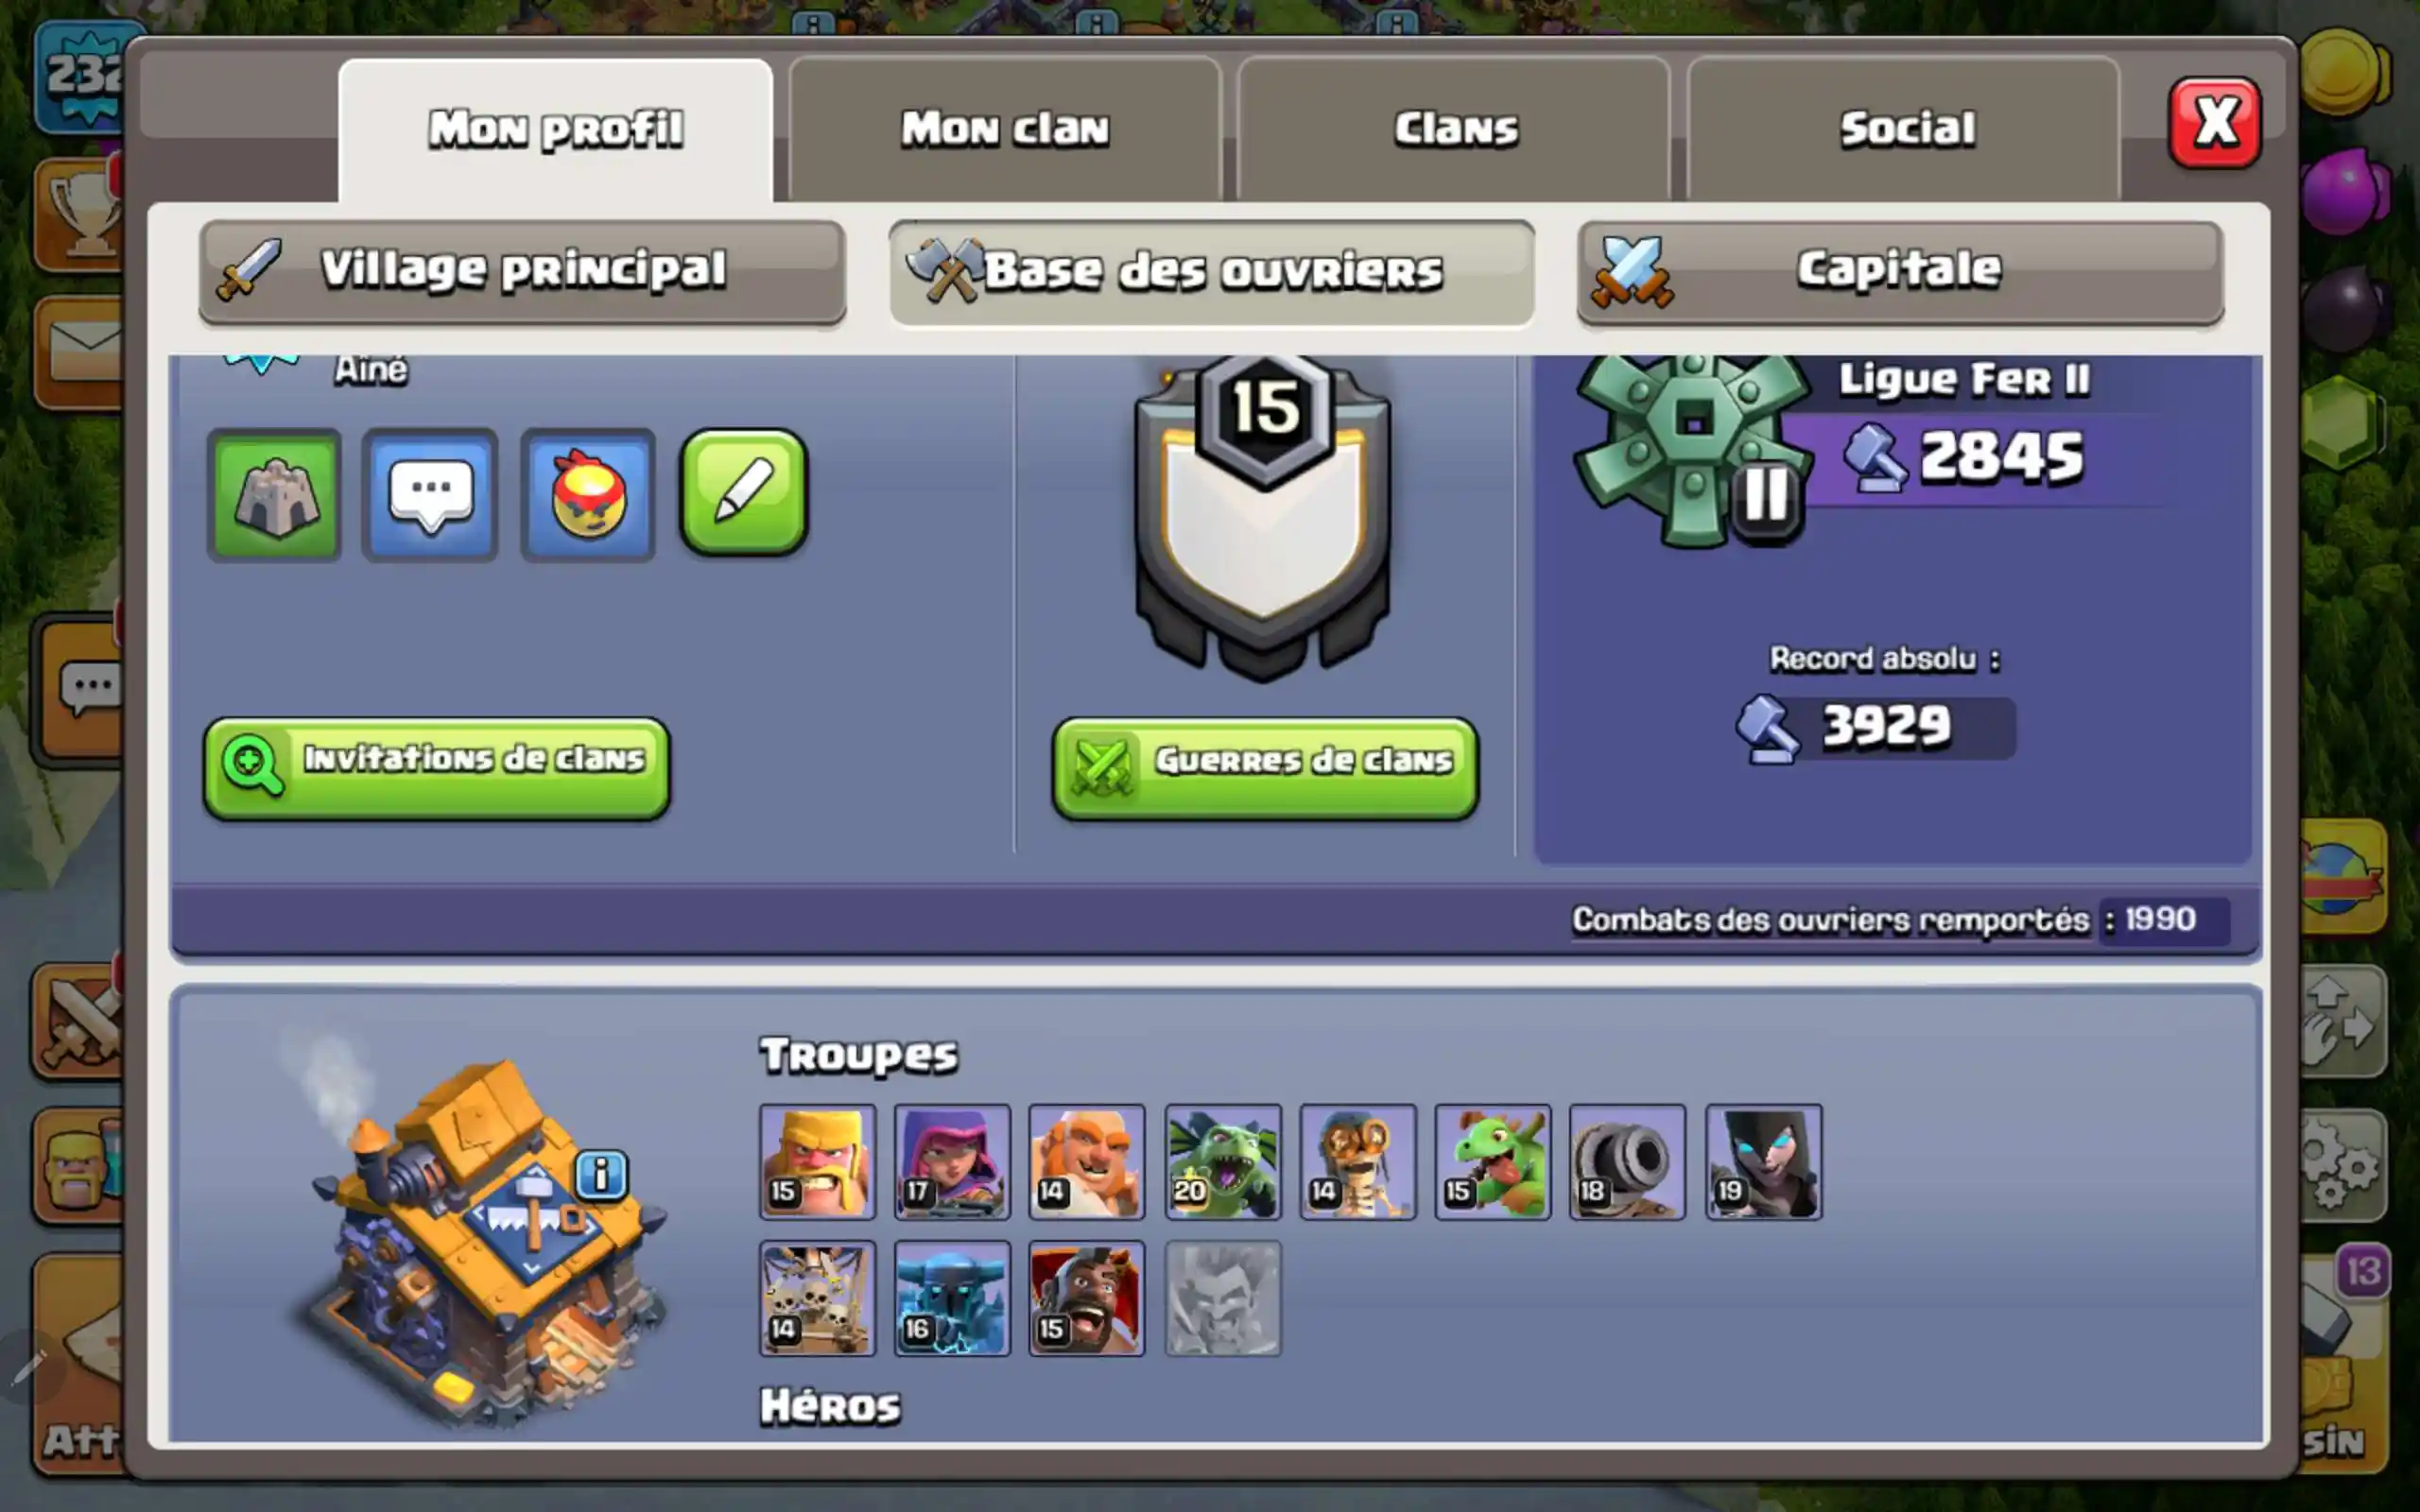Select the Capitale profile view
Screen dimensions: 2420x1512
pos(1900,272)
